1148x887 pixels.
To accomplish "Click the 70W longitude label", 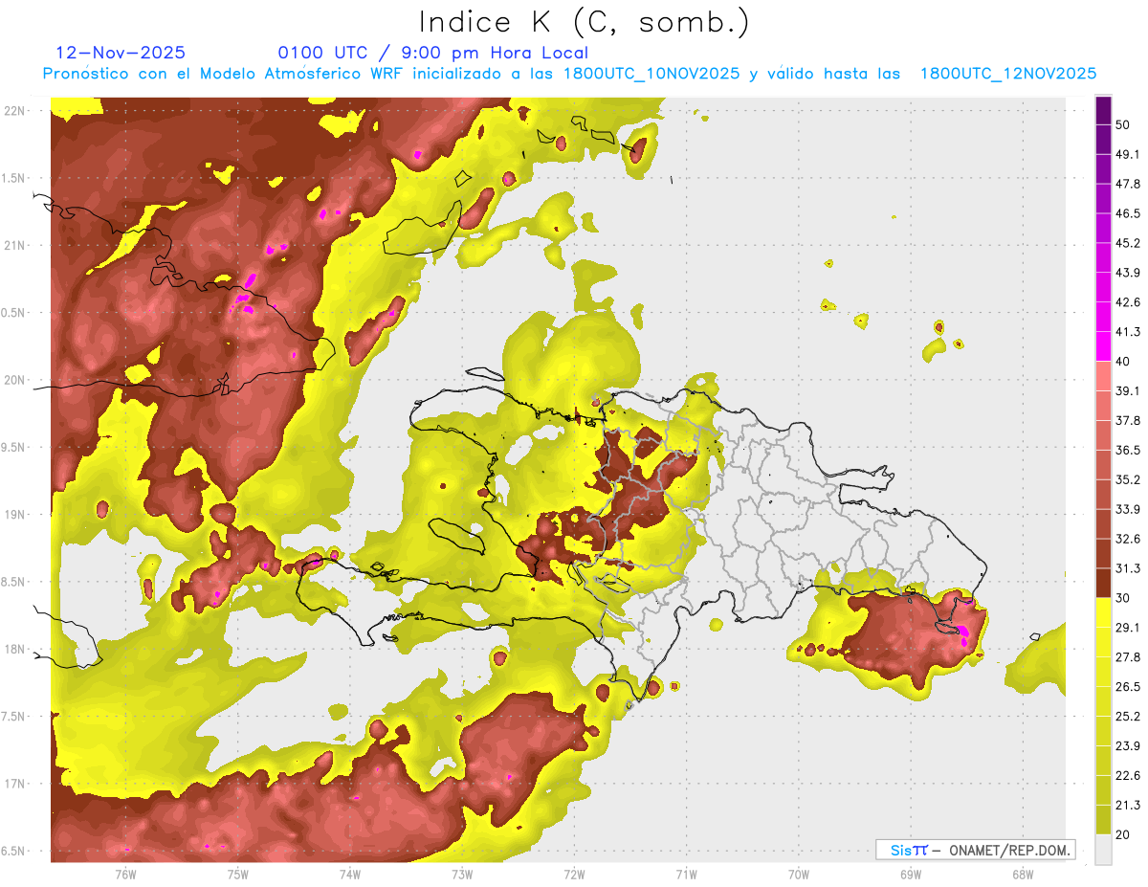I will coord(798,874).
